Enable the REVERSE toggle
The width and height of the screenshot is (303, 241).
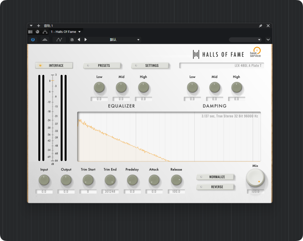[215, 187]
